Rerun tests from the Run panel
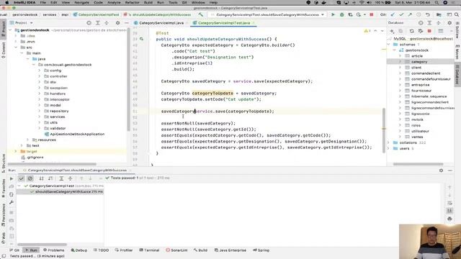The height and width of the screenshot is (259, 461). tap(12, 178)
